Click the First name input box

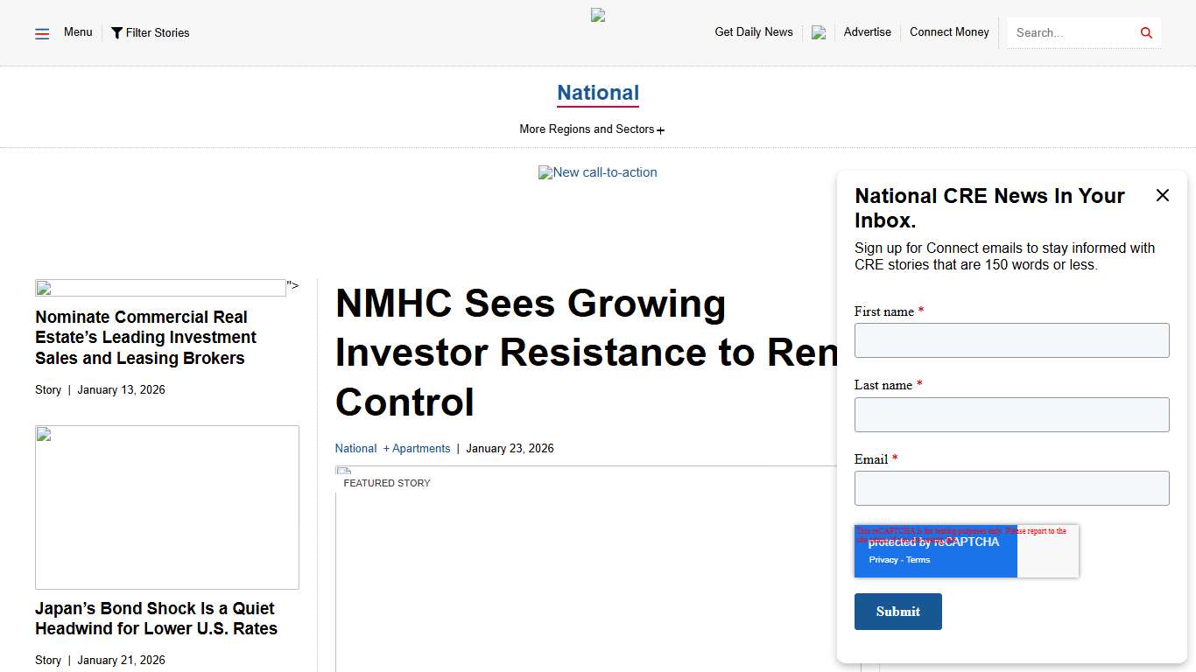(x=1011, y=340)
